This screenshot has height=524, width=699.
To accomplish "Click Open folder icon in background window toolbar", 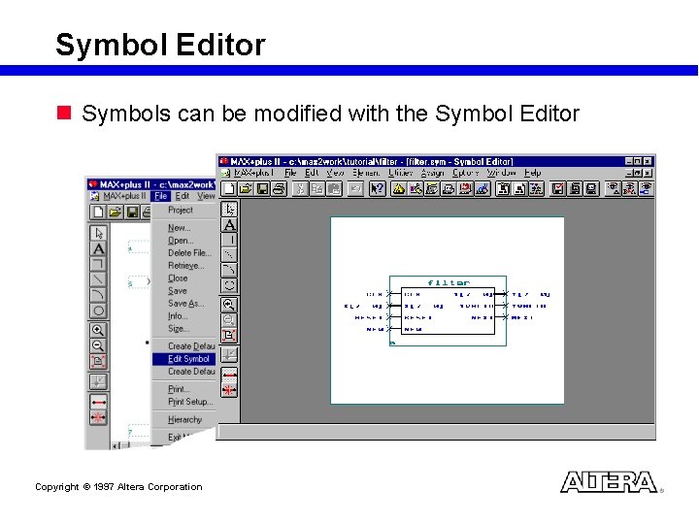I will click(116, 213).
